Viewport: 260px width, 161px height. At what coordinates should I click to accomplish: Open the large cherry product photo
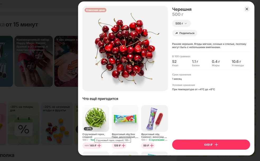click(125, 48)
